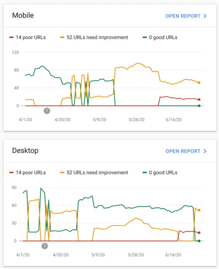The width and height of the screenshot is (219, 269).
Task: Select the green good URLs swatch in Mobile legend
Action: click(145, 37)
